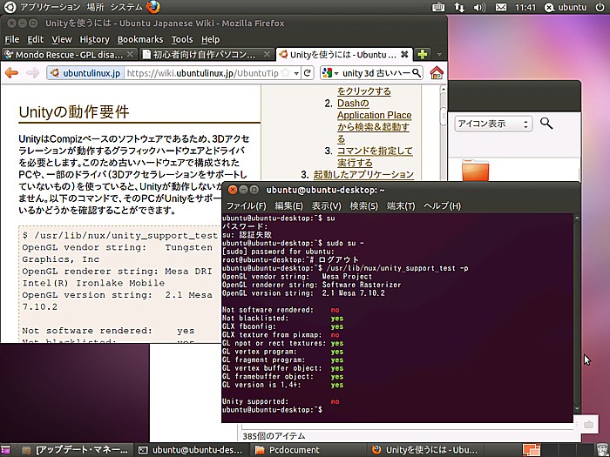Viewport: 610px width, 457px height.
Task: Open the をクリックする link
Action: point(364,91)
